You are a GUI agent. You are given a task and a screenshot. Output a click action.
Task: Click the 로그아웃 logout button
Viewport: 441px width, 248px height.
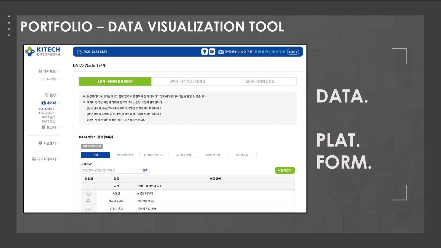click(293, 52)
